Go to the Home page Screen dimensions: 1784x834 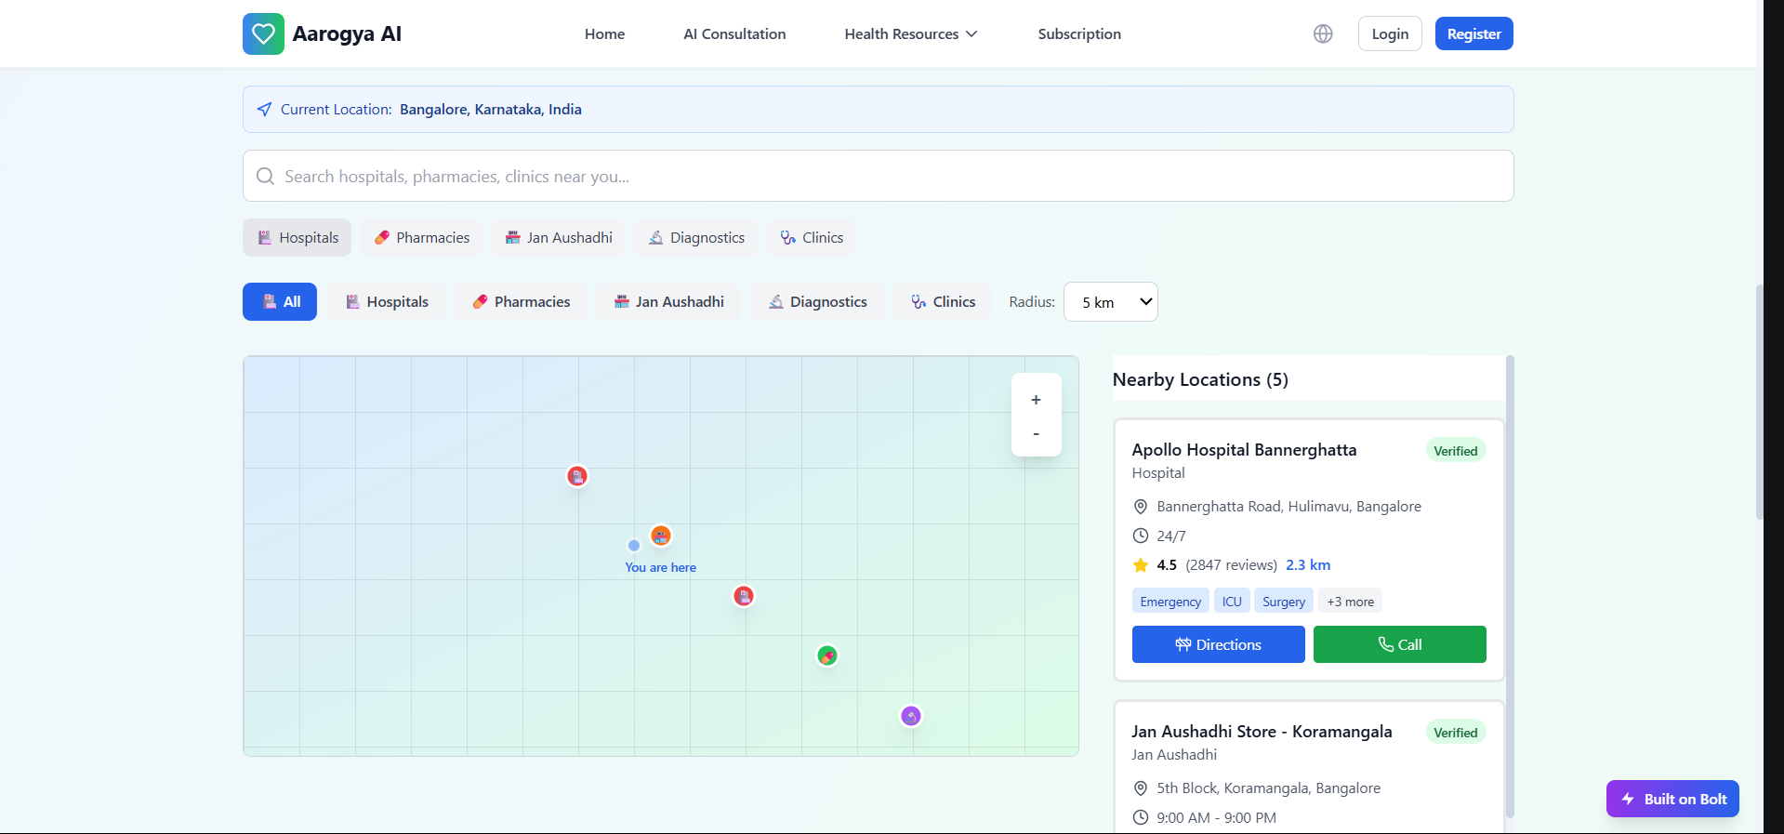(x=604, y=33)
